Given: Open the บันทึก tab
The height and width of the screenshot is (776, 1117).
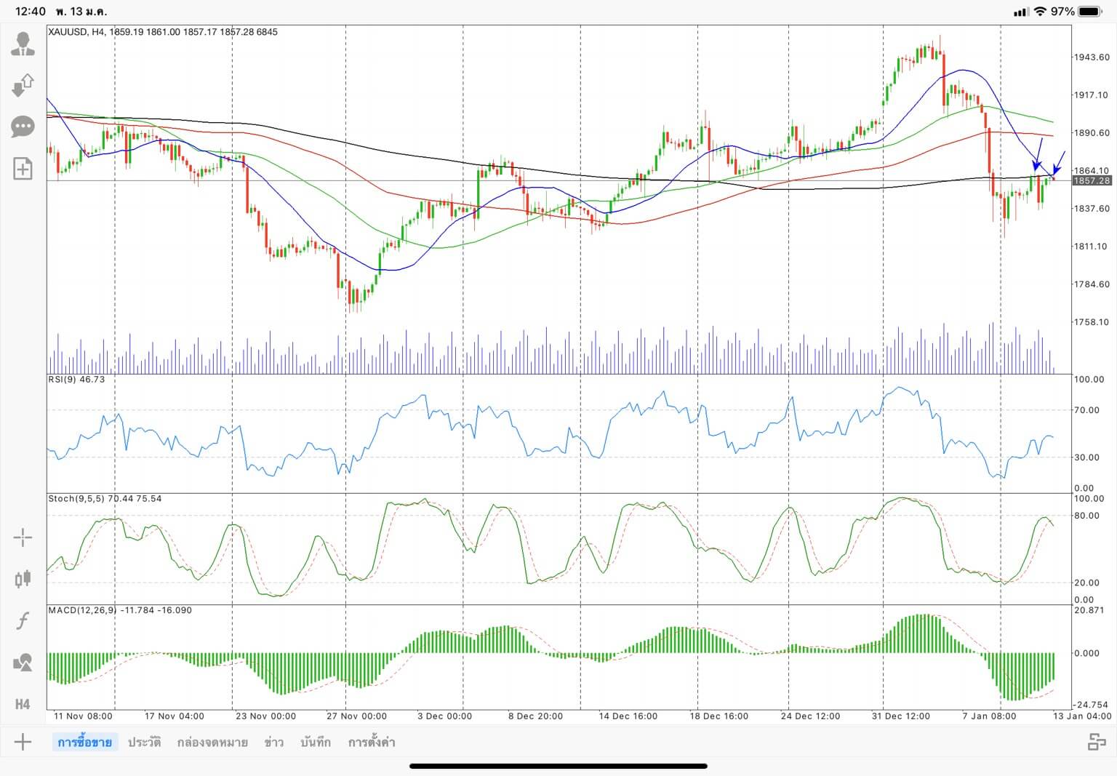Looking at the screenshot, I should click(x=316, y=743).
